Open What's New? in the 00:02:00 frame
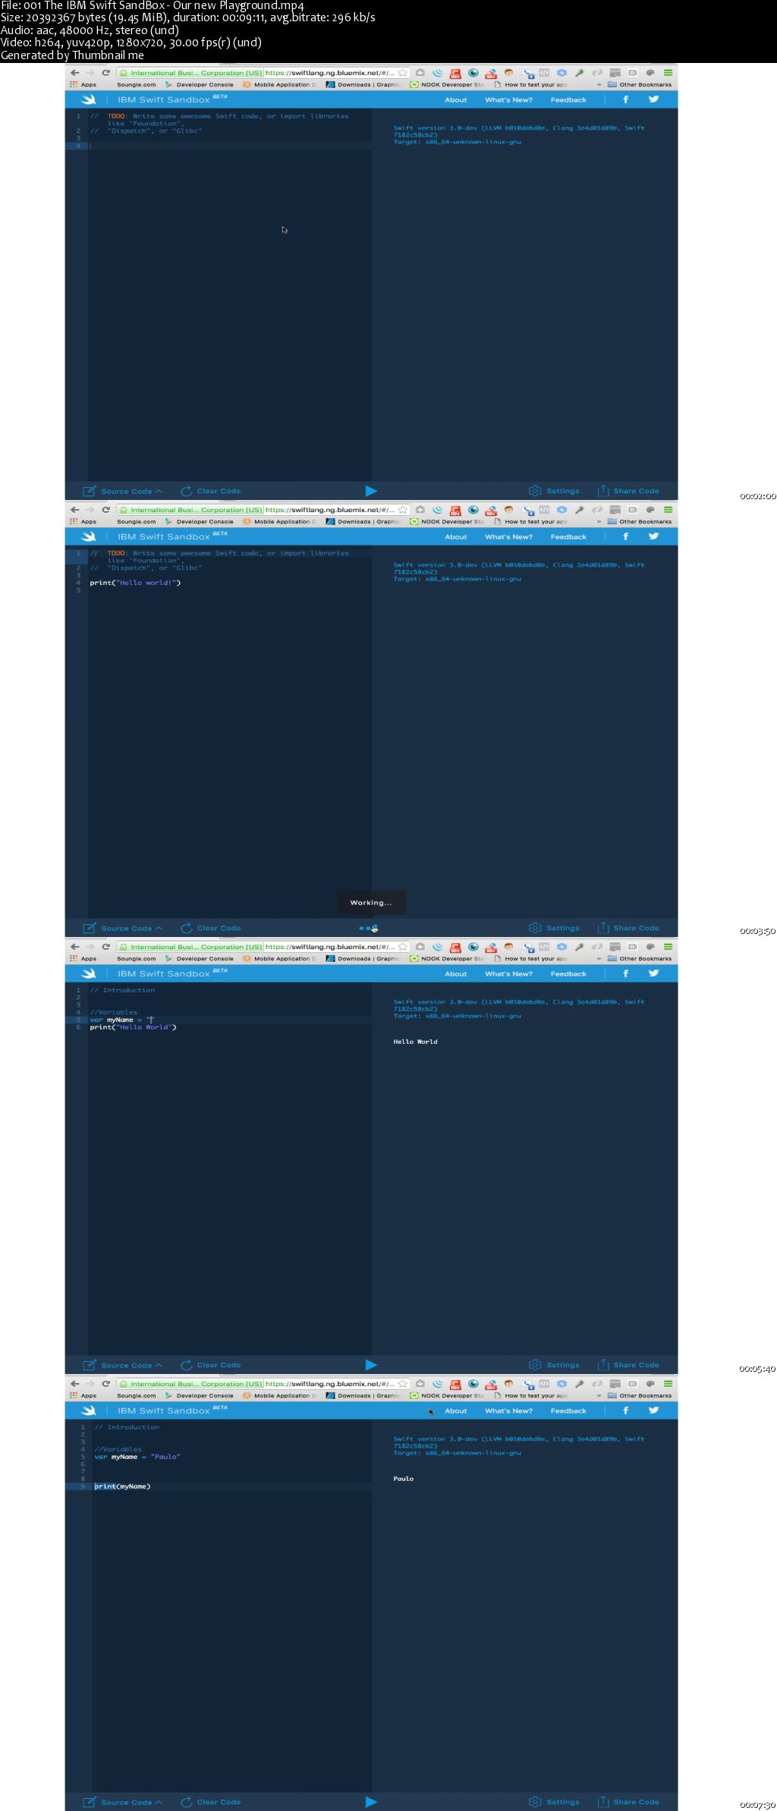The image size is (777, 1811). pos(508,99)
